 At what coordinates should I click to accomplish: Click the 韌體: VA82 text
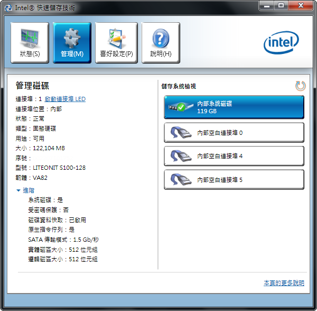pos(32,178)
